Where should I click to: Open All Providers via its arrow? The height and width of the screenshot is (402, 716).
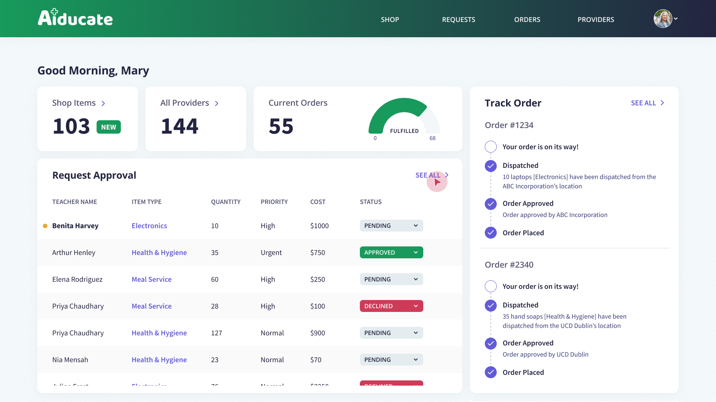point(217,103)
